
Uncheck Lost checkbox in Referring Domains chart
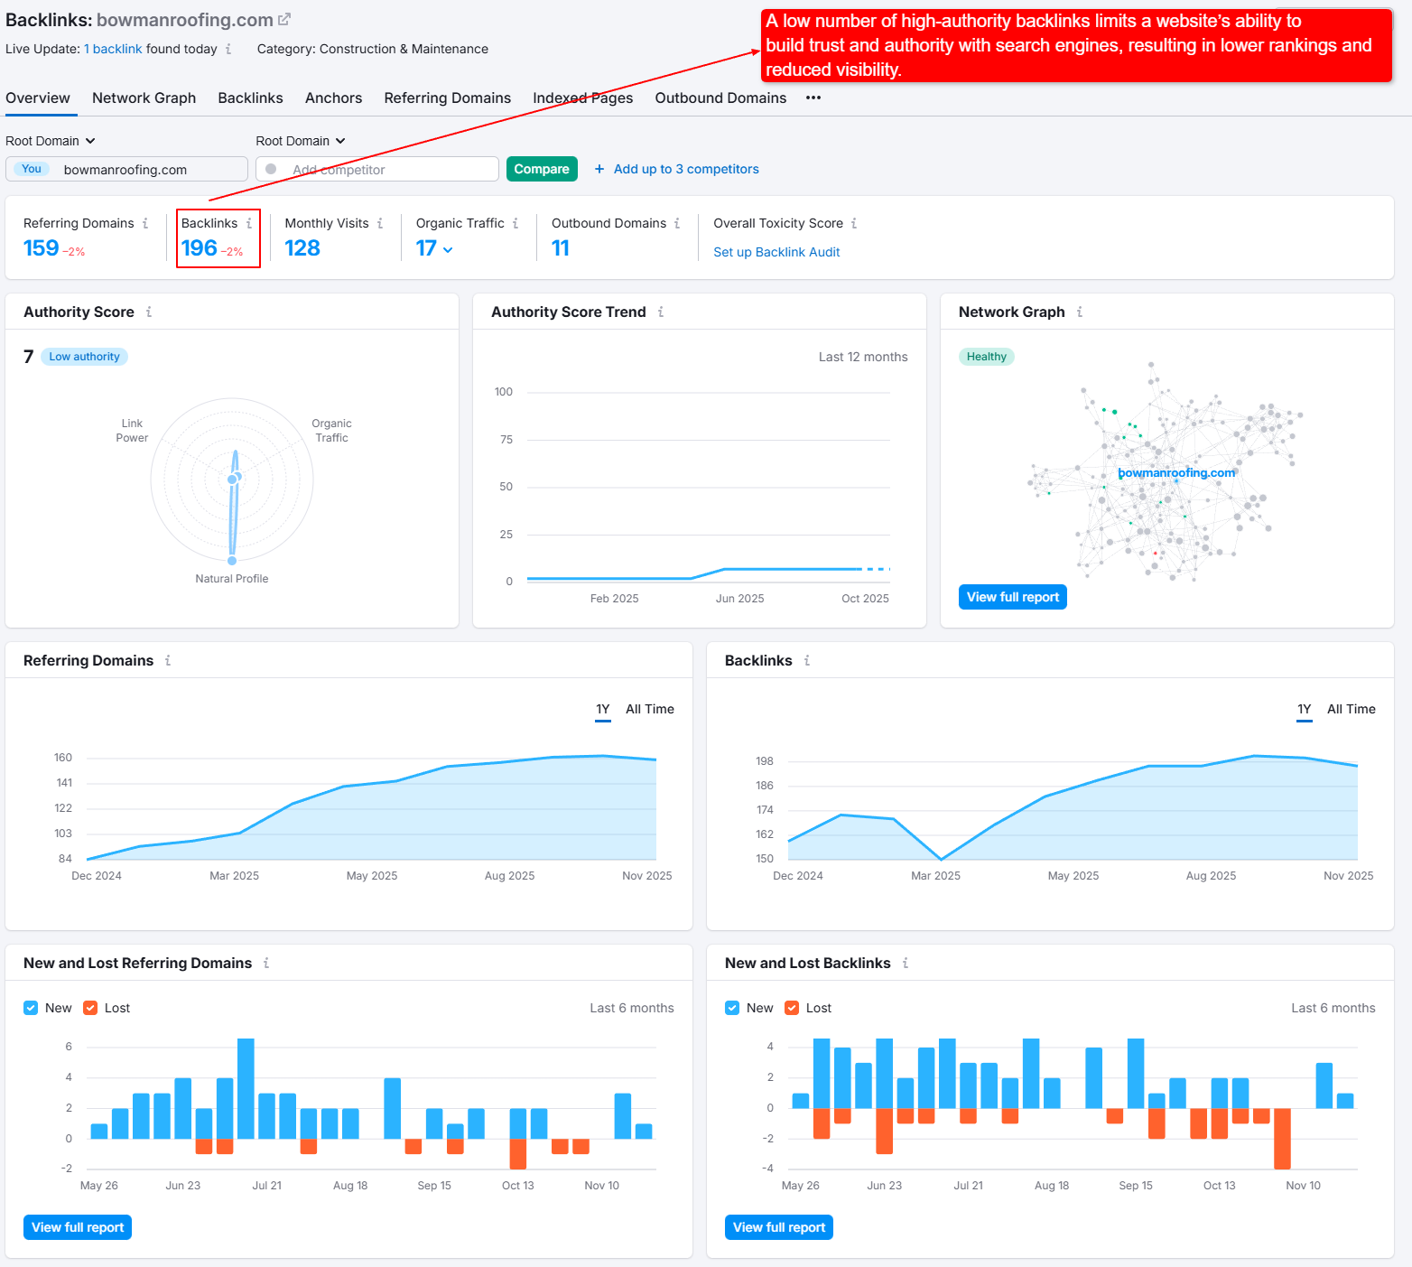(90, 1008)
